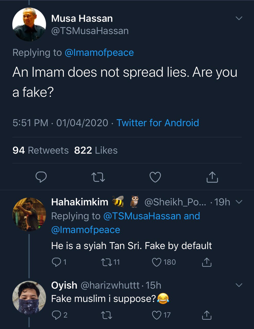Open options chevron on Oyish's tweet
254x329 pixels.
click(239, 285)
